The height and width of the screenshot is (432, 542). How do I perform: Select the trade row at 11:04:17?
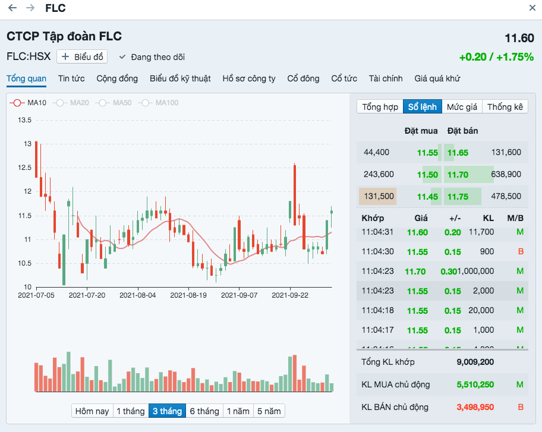click(x=442, y=330)
